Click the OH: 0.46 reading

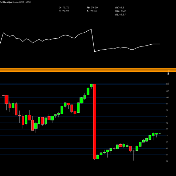tap(120, 11)
